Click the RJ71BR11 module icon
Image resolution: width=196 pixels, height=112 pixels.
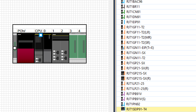click(x=123, y=7)
